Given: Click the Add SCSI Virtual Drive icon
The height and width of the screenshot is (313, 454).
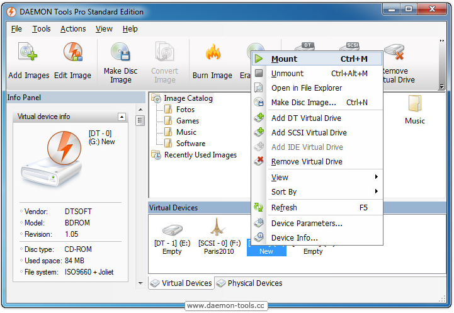Looking at the screenshot, I should point(259,132).
